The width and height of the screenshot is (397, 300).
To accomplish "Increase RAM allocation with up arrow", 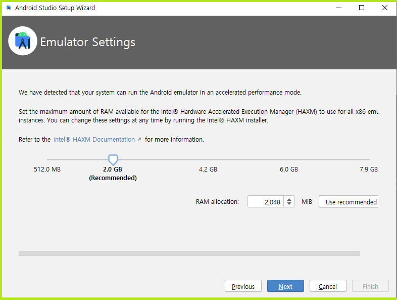I will click(289, 199).
